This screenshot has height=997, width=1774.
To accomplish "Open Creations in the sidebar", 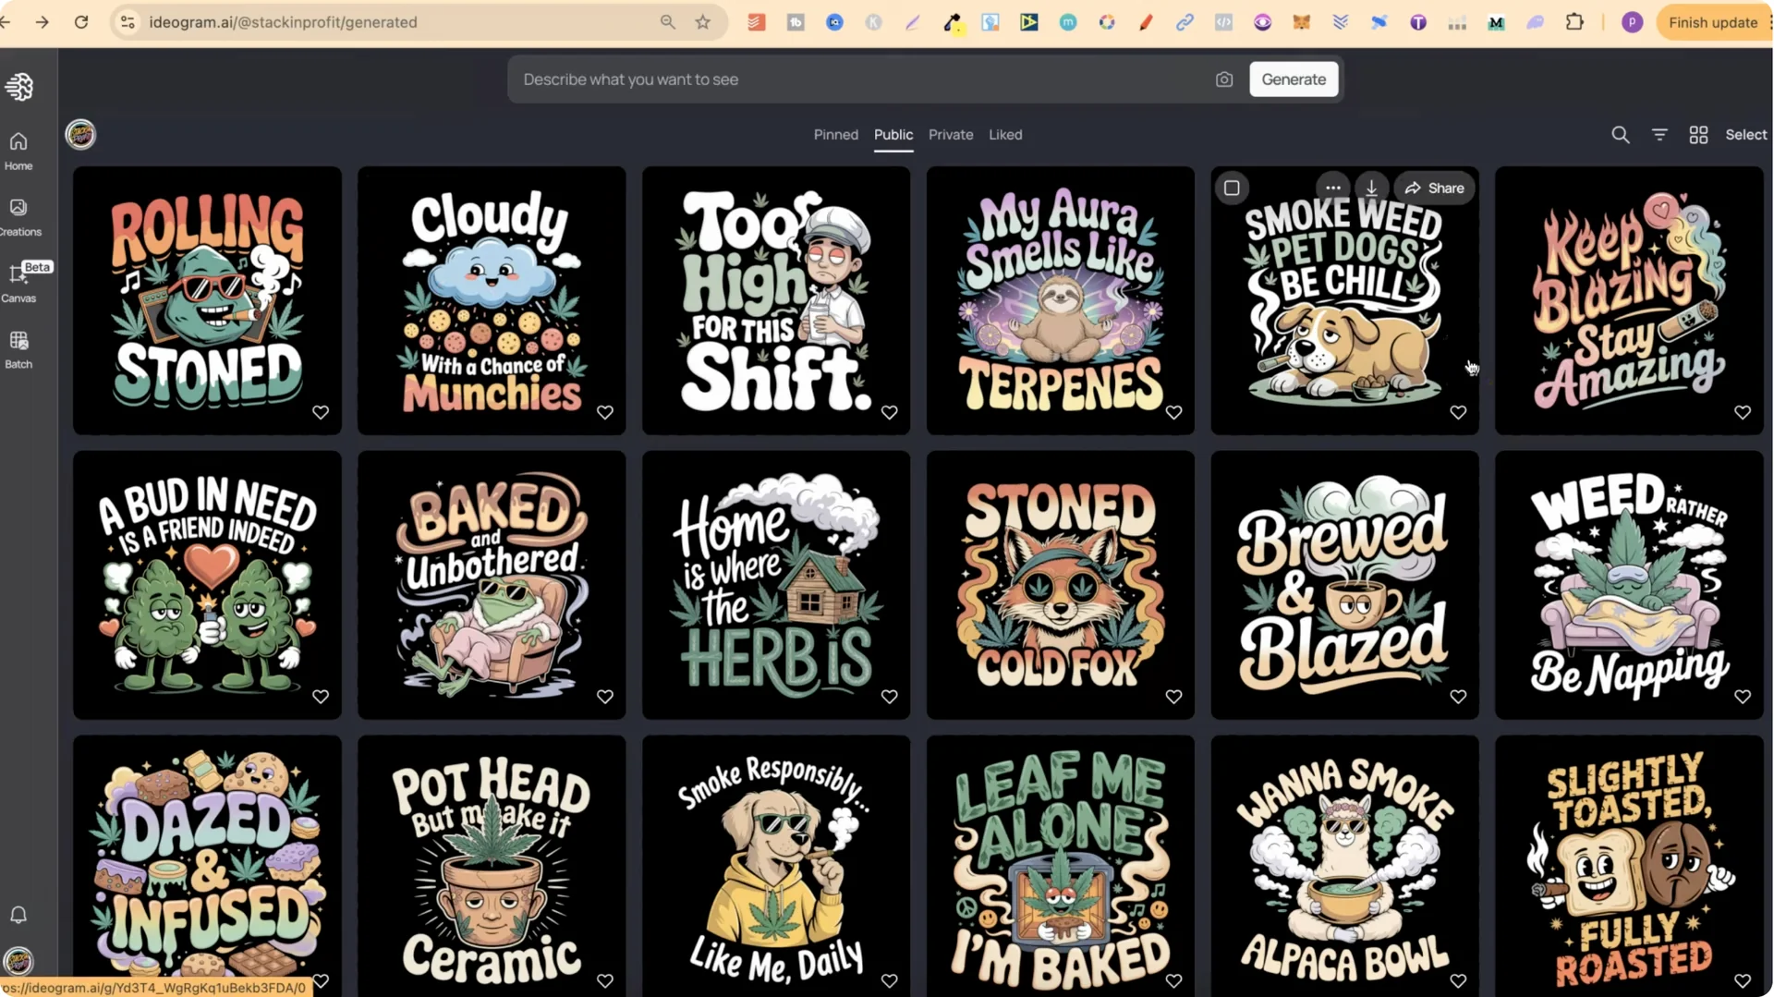I will click(18, 216).
